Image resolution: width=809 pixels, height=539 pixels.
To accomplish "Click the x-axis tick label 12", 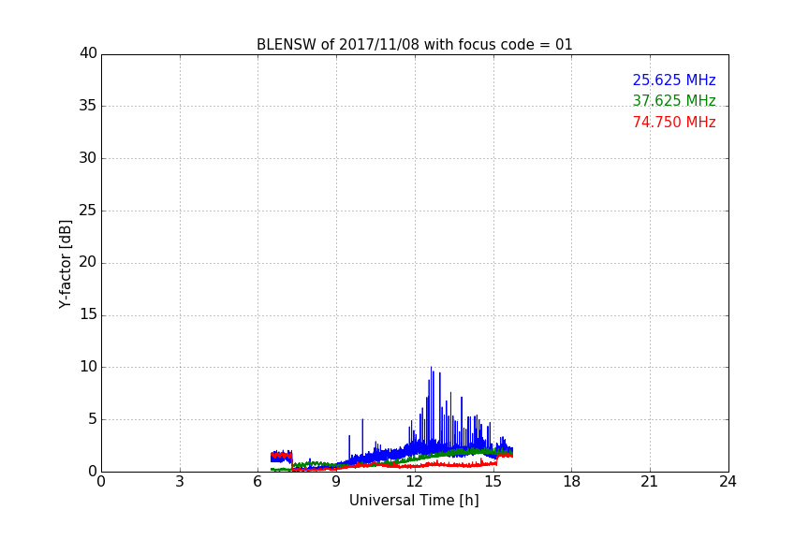I will (x=415, y=482).
